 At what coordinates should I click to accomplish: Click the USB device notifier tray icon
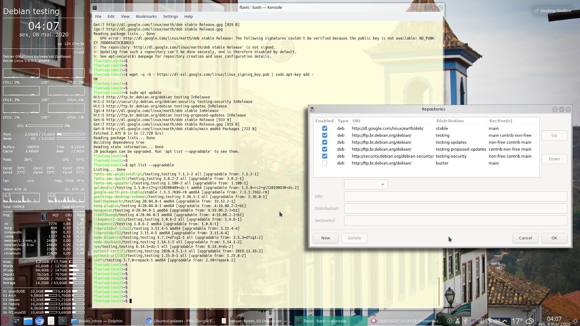(465, 321)
